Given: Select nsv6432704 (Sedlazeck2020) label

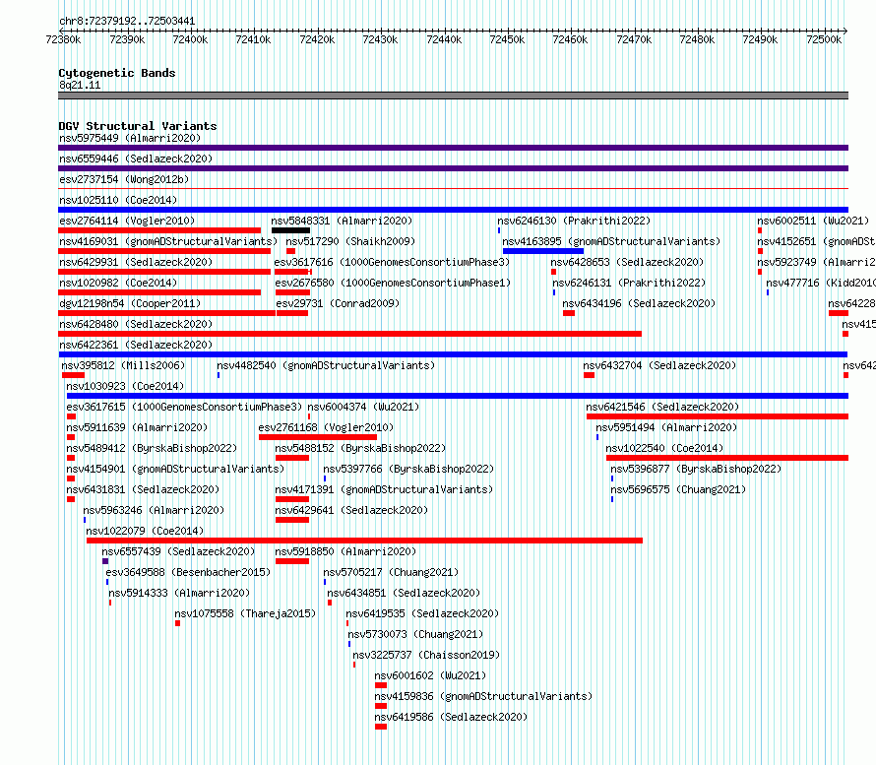Looking at the screenshot, I should (x=659, y=365).
